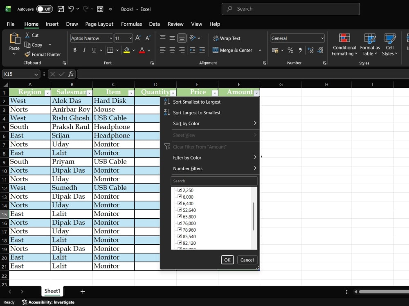Uncheck the 92,120 filter value

180,243
